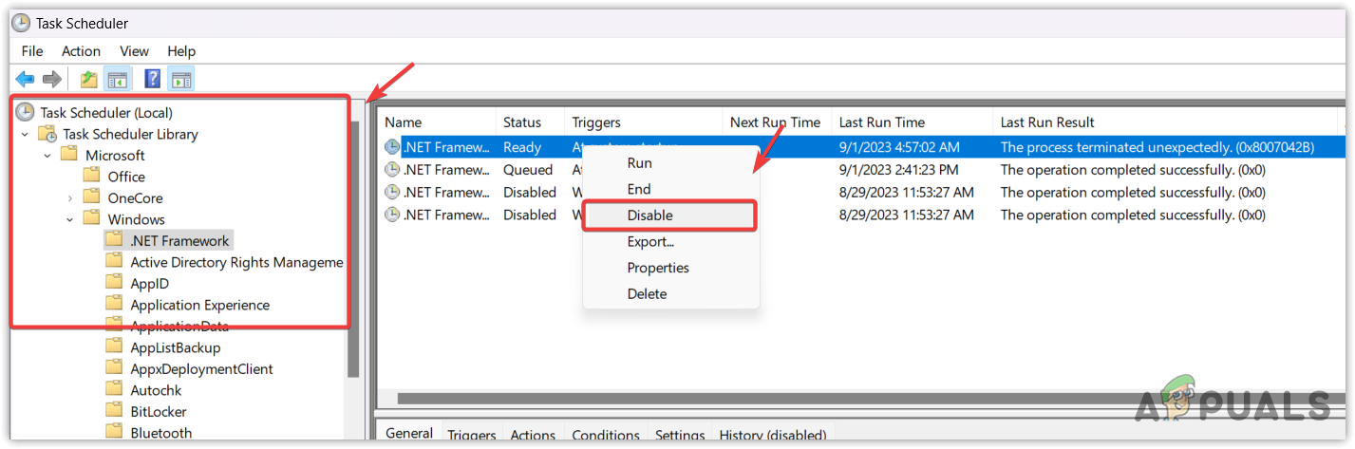Click the Forward arrow toolbar icon
This screenshot has width=1355, height=449.
[52, 79]
